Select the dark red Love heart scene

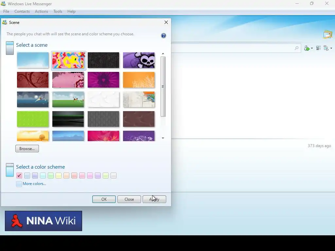coord(33,80)
